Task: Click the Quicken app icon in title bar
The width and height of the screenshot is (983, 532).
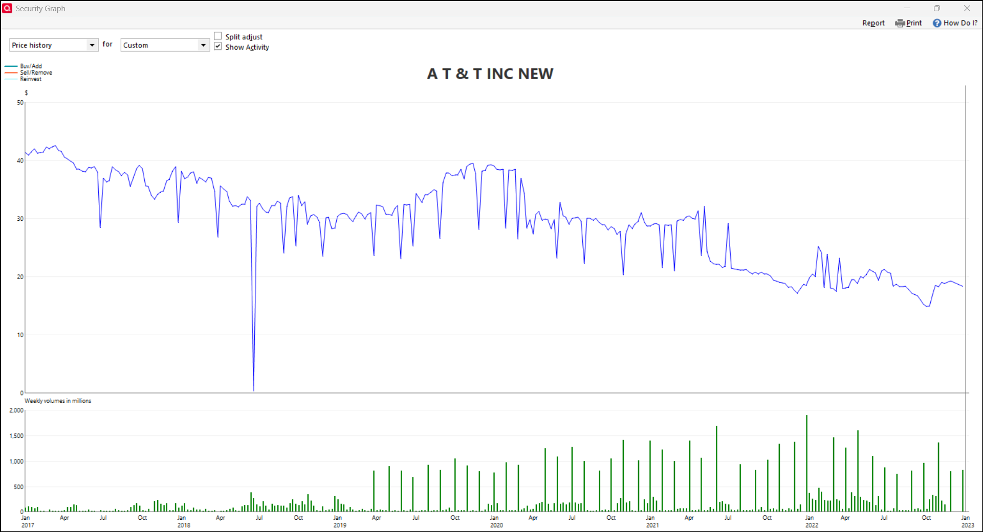Action: 7,8
